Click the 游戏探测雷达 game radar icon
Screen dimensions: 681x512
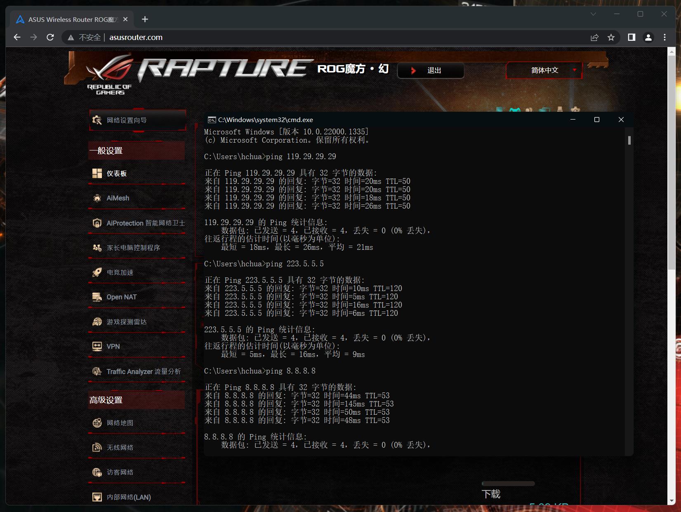[x=97, y=322]
